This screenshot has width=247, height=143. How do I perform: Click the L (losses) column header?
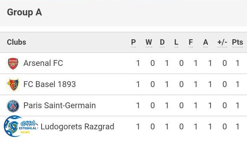pos(176,42)
